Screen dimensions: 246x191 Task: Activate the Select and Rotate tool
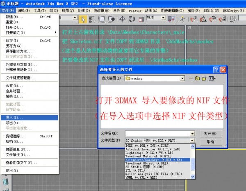[132, 19]
